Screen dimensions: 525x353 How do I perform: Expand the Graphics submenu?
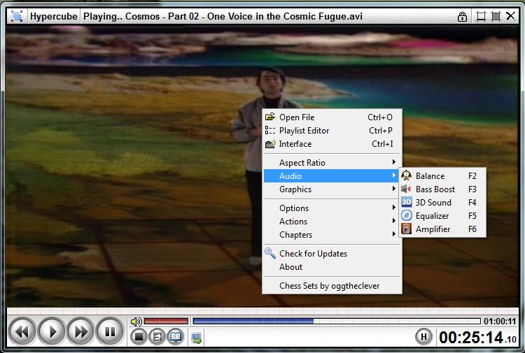(x=332, y=189)
